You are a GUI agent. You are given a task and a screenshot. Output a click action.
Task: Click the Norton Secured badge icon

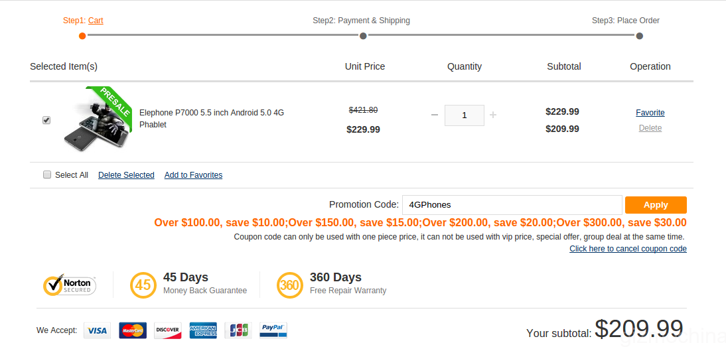tap(70, 285)
